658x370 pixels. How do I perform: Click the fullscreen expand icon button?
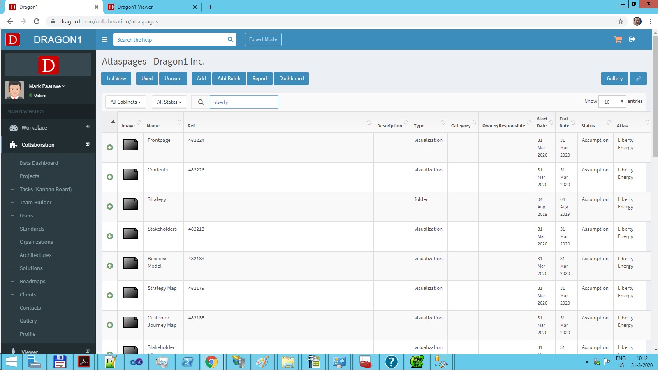coord(638,79)
